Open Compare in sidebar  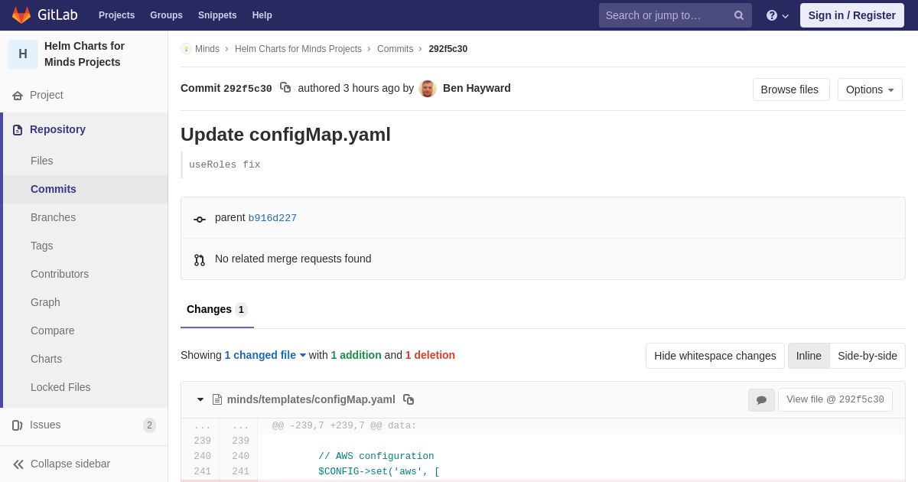tap(53, 331)
